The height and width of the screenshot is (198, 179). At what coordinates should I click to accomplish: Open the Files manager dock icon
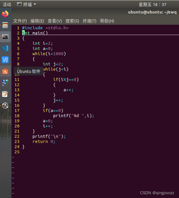5,25
